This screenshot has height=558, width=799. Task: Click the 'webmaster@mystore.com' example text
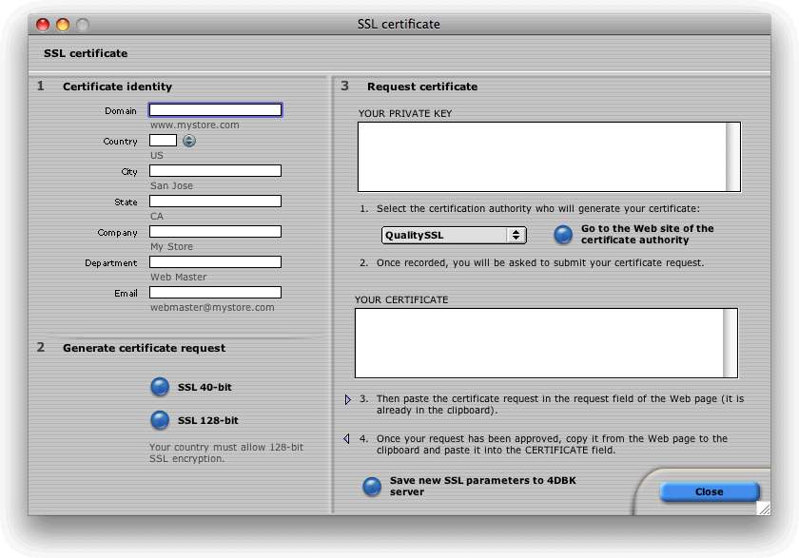212,307
